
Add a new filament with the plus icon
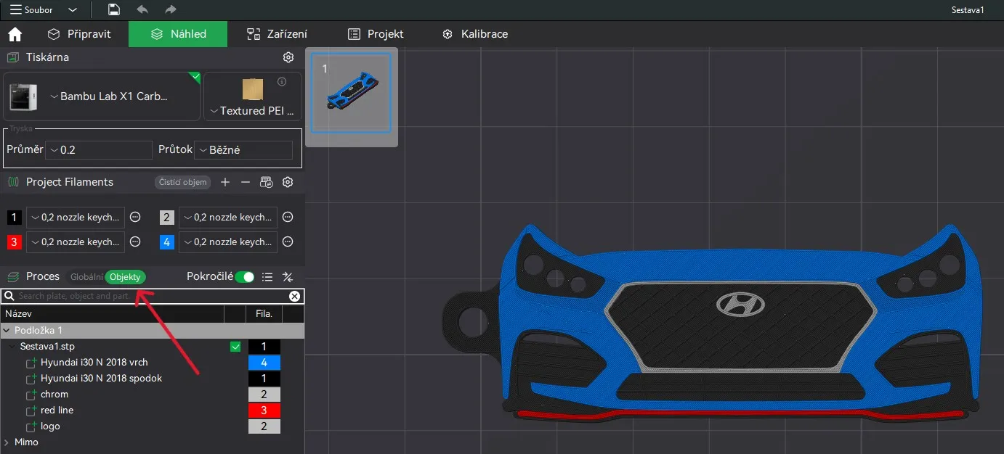point(225,182)
